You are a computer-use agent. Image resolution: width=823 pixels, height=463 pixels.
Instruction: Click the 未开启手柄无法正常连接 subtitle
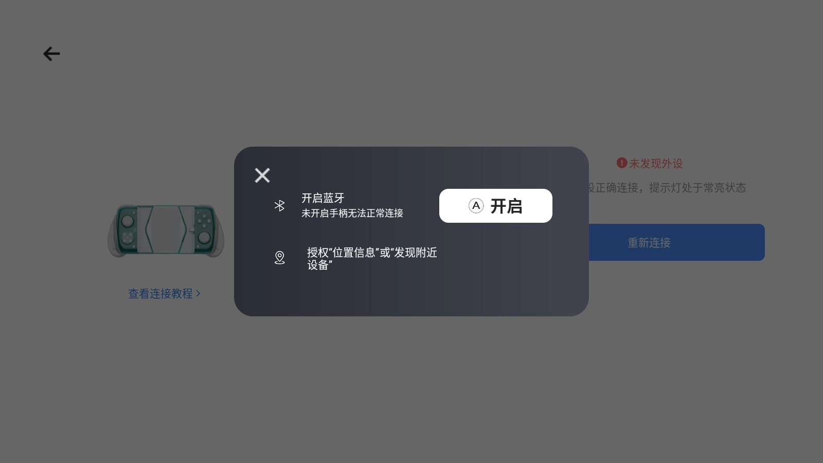tap(352, 213)
